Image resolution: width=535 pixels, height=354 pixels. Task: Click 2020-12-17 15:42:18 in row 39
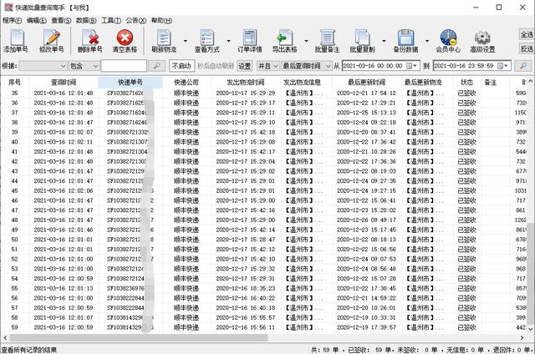[x=246, y=132]
